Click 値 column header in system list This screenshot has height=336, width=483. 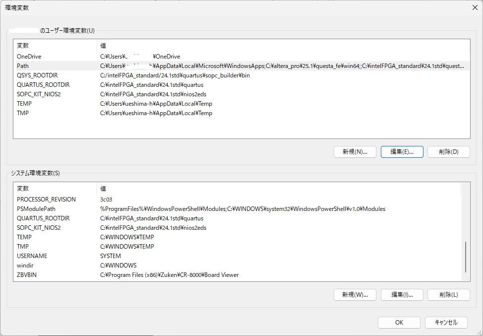tap(279, 188)
